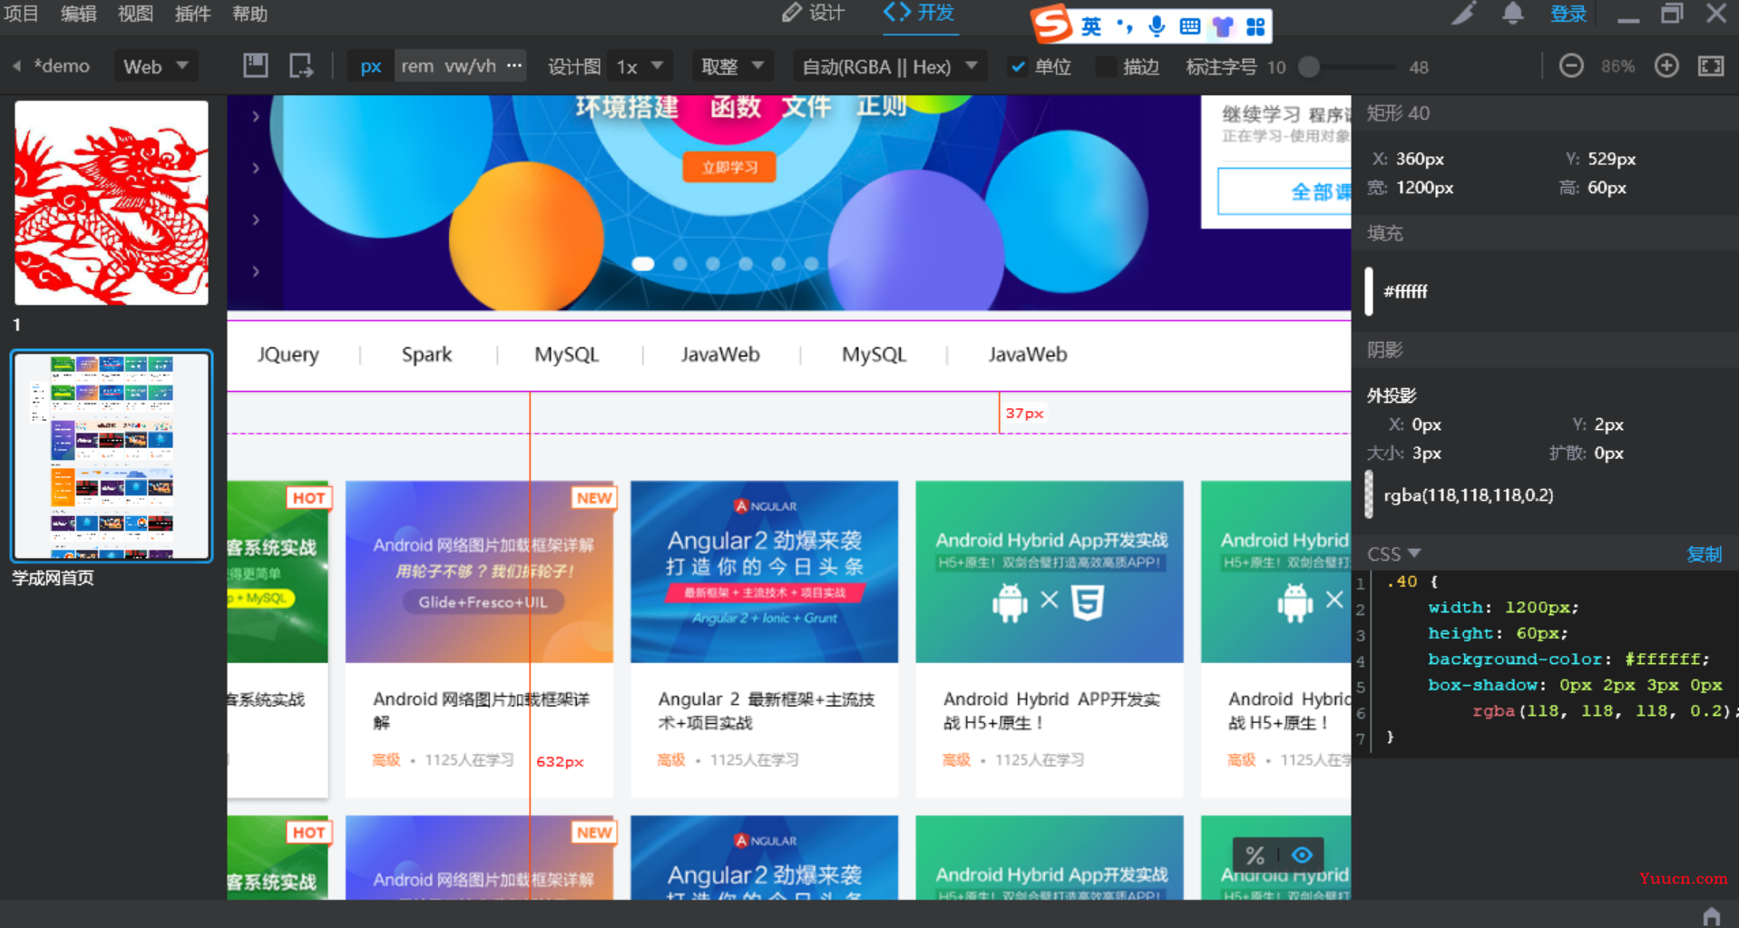Click the more units ellipsis icon
1739x928 pixels.
514,65
